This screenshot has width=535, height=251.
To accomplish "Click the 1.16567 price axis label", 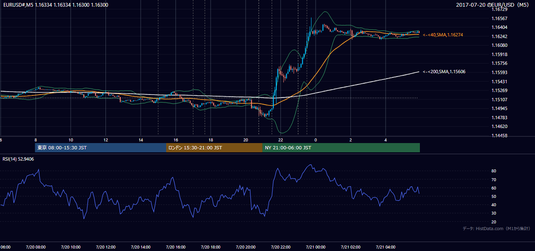I will coord(500,18).
